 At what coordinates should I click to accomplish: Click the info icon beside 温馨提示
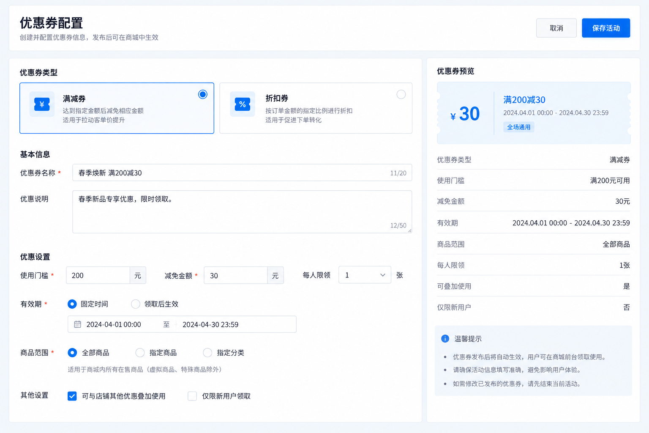click(x=445, y=339)
